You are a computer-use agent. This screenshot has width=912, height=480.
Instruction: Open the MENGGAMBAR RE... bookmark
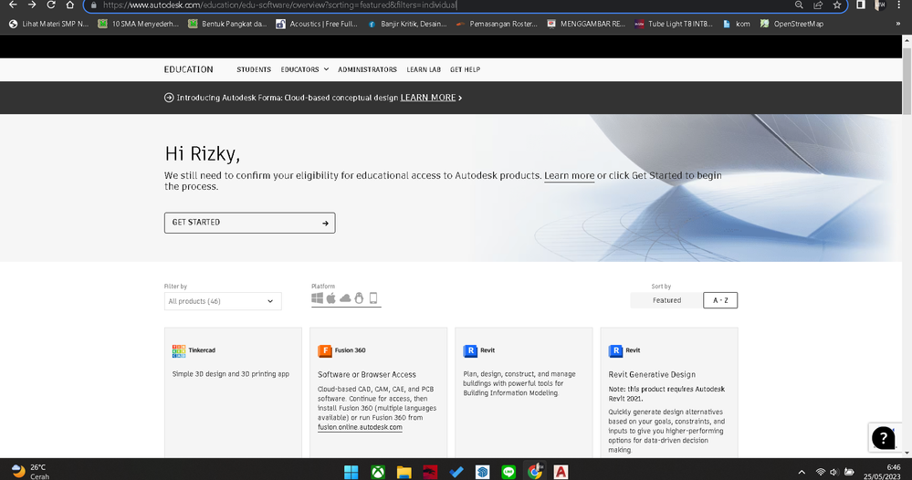pos(586,24)
